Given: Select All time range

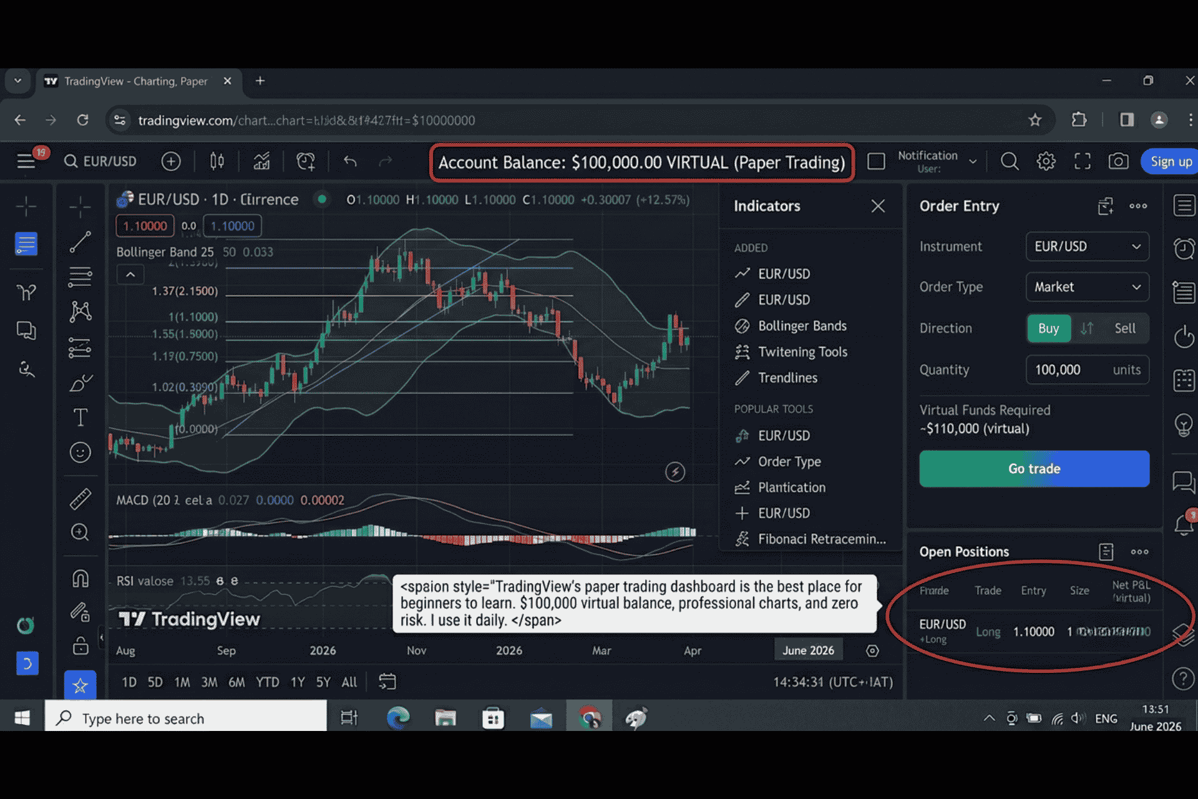Looking at the screenshot, I should tap(349, 682).
